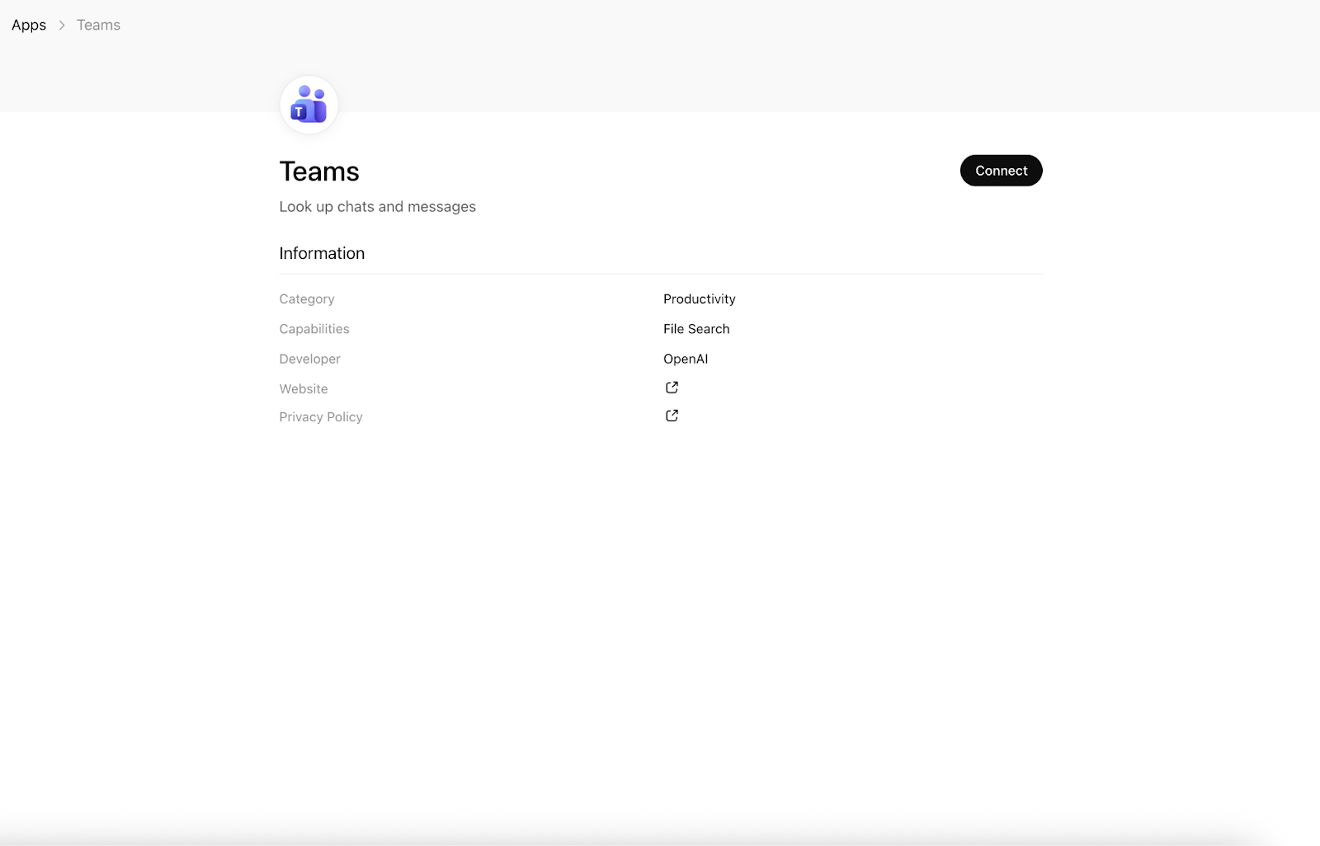Click the chevron separator in the breadcrumb
This screenshot has width=1320, height=846.
60,25
